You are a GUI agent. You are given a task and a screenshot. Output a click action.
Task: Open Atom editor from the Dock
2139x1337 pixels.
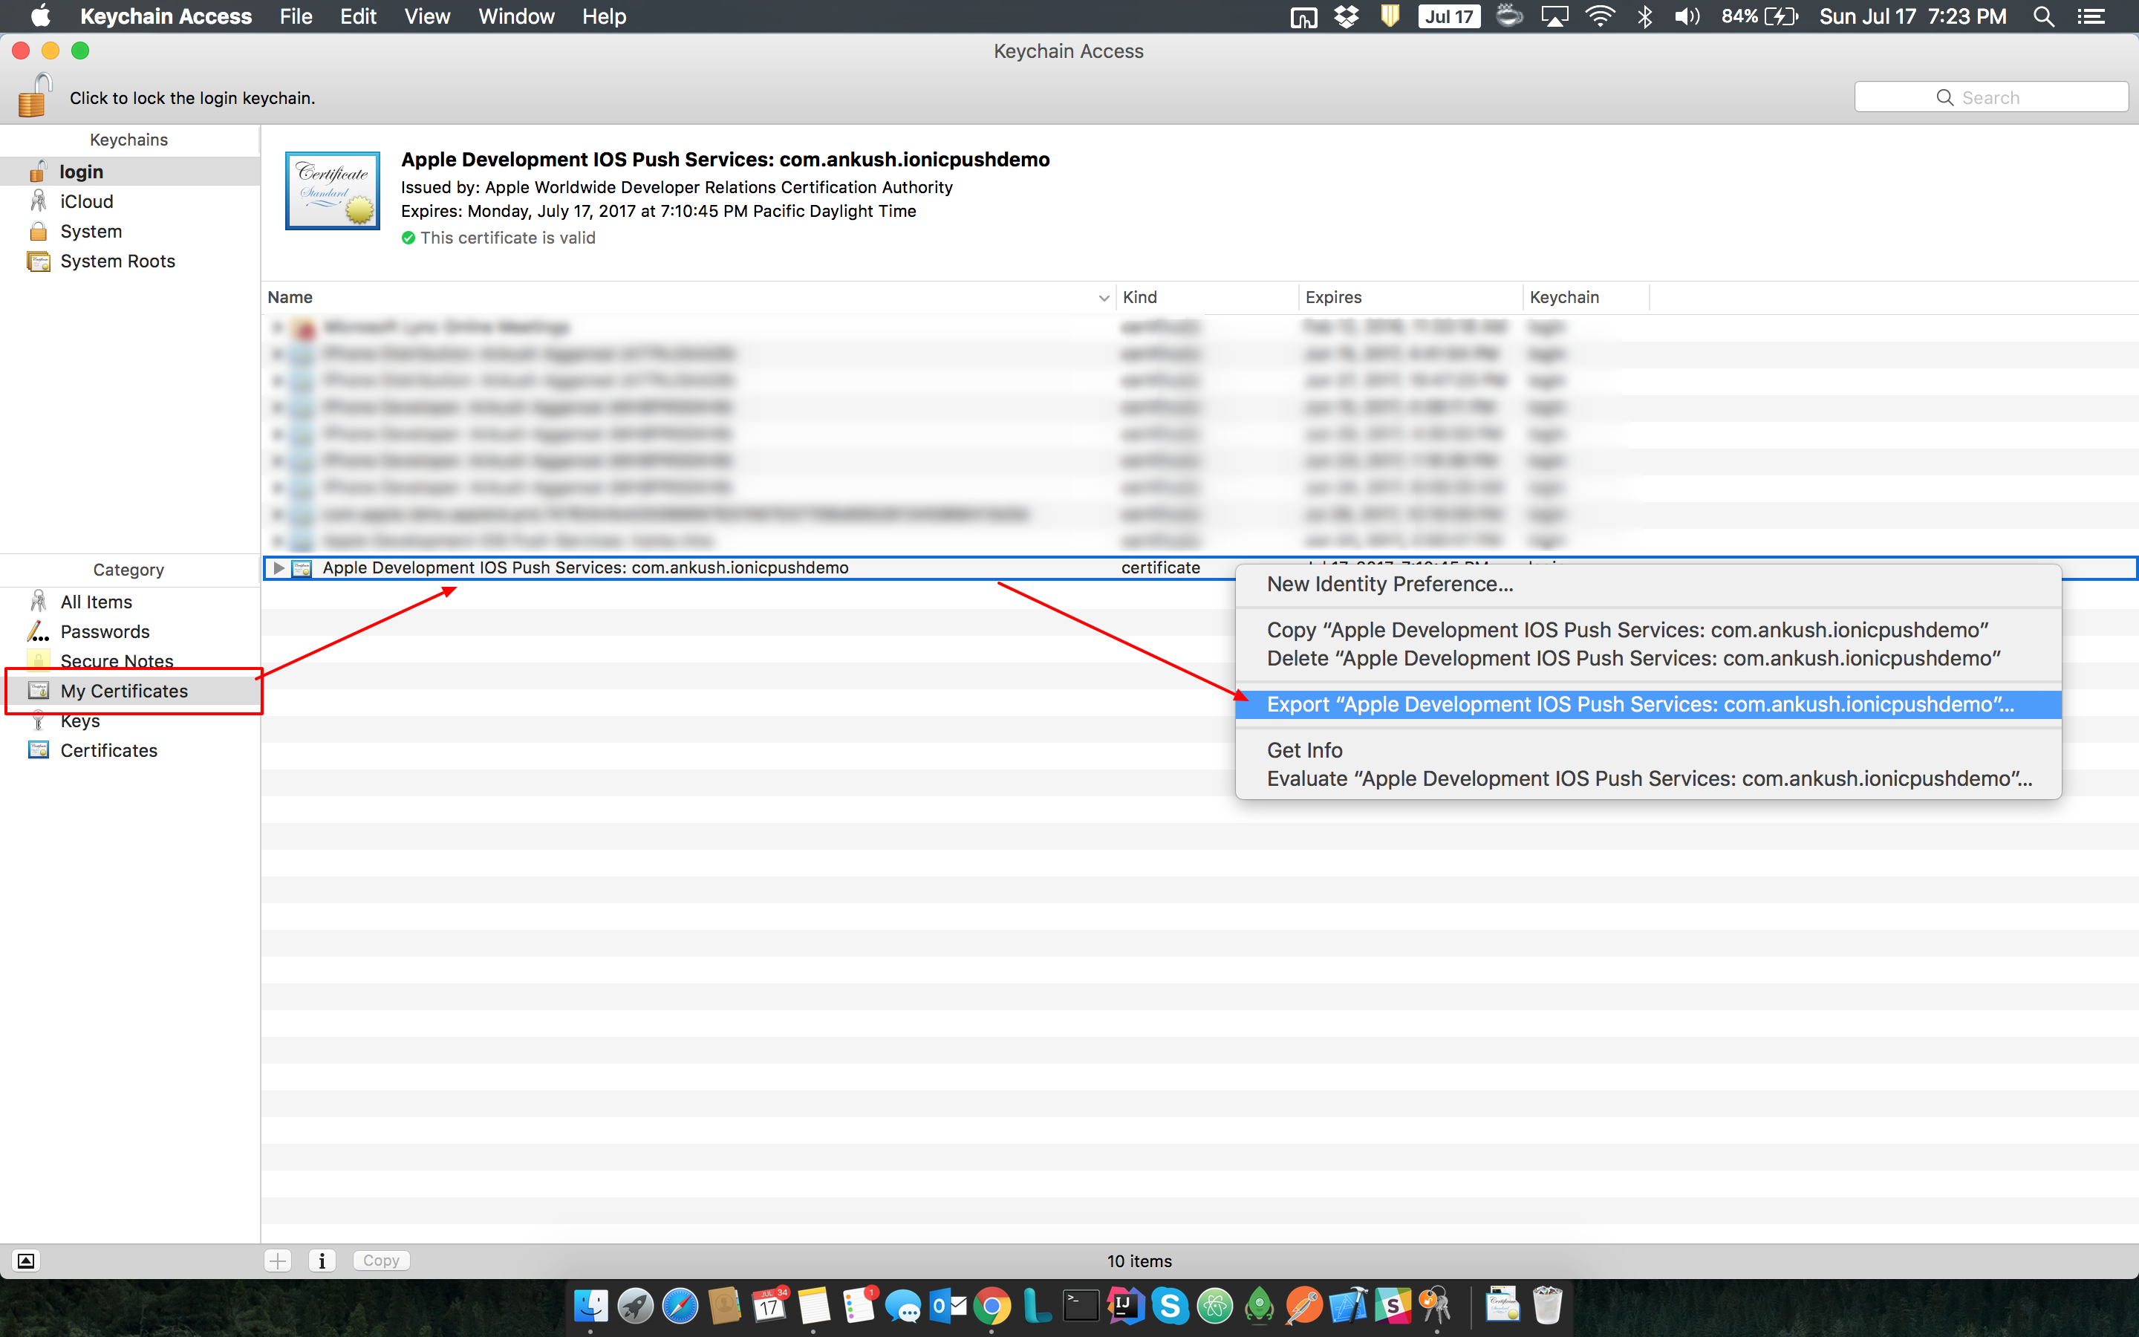tap(1215, 1305)
